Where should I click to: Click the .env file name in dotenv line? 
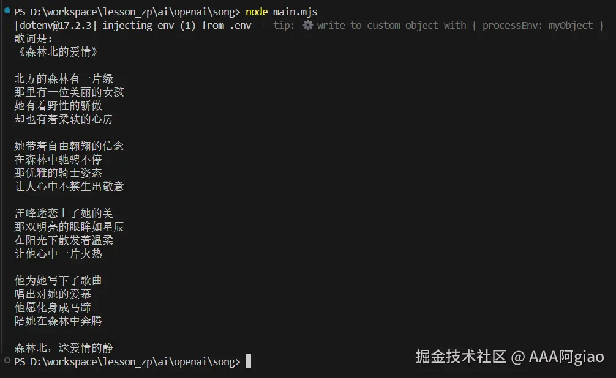pos(240,25)
